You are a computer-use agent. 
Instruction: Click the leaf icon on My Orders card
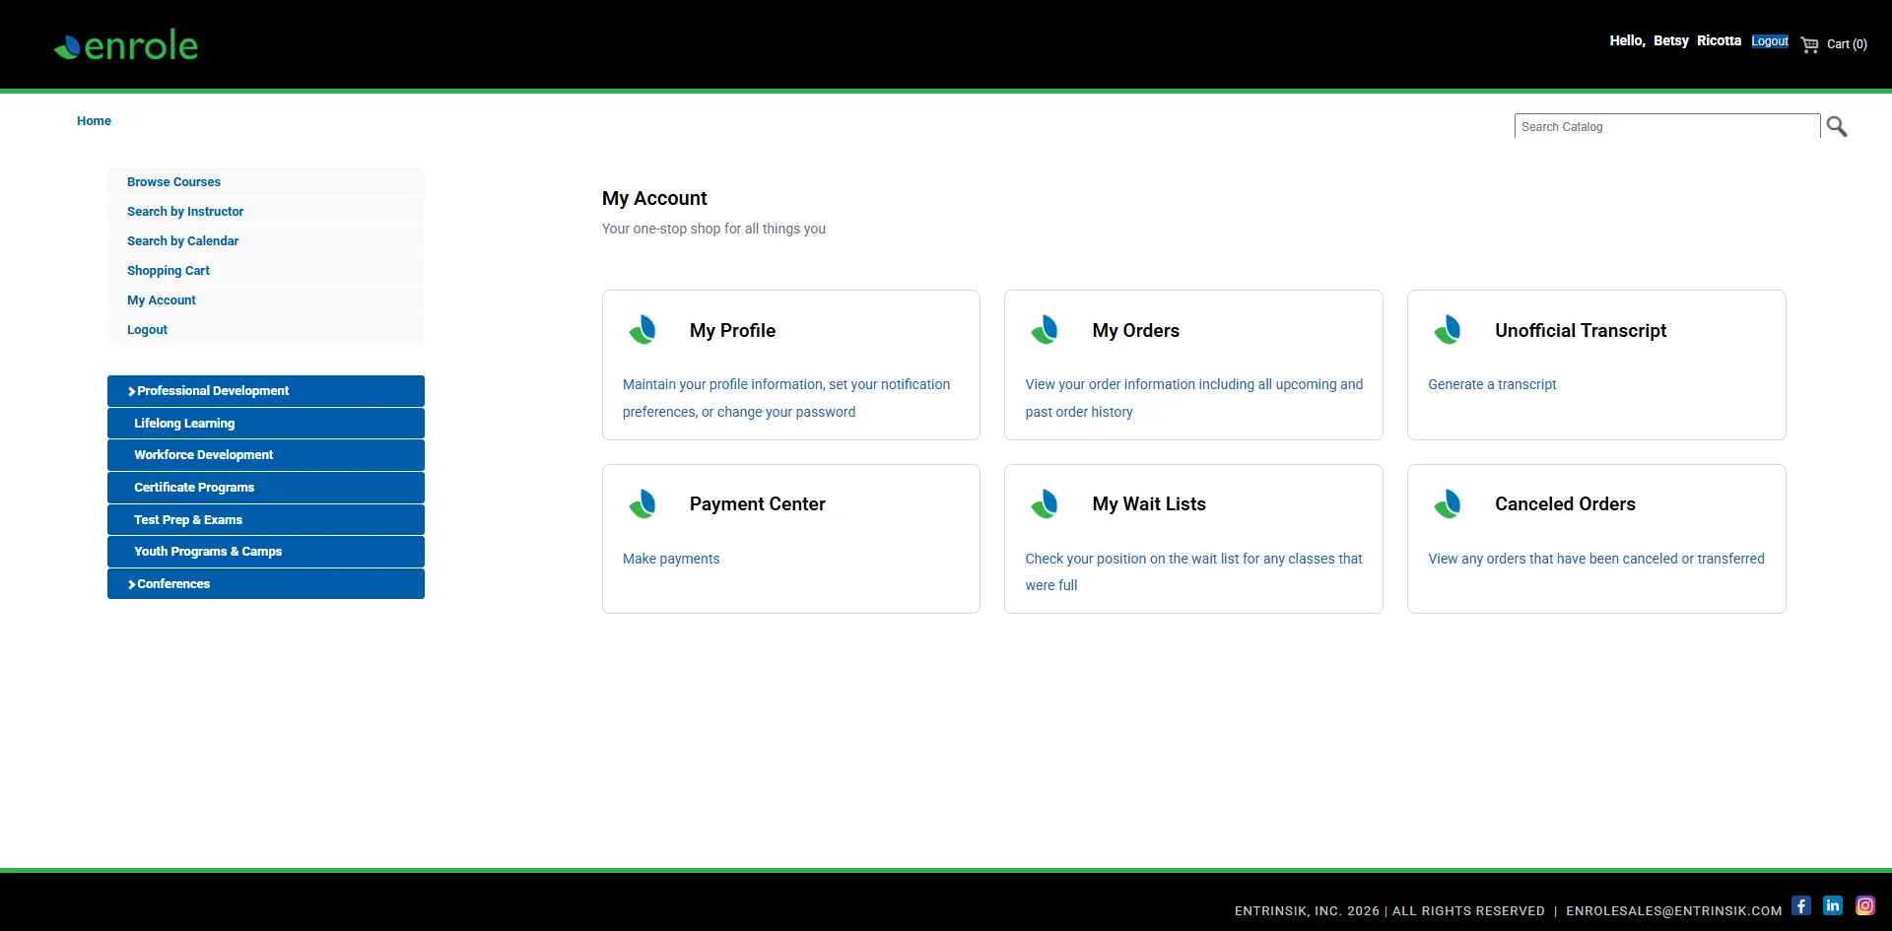pos(1046,330)
